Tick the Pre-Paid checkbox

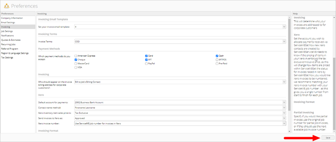coord(217,64)
